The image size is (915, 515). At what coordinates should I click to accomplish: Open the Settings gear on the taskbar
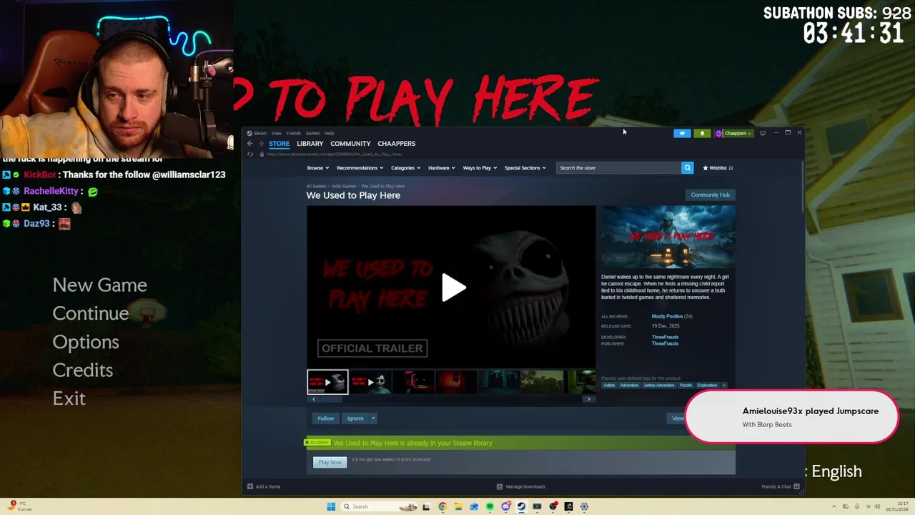pyautogui.click(x=584, y=506)
